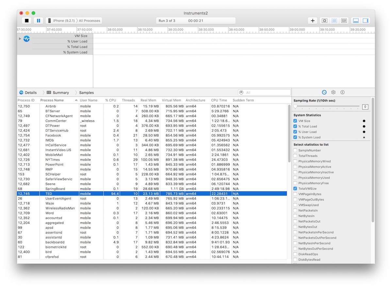Viewport: 392px width, 288px height.
Task: Select the Facebook process row
Action: [152, 136]
